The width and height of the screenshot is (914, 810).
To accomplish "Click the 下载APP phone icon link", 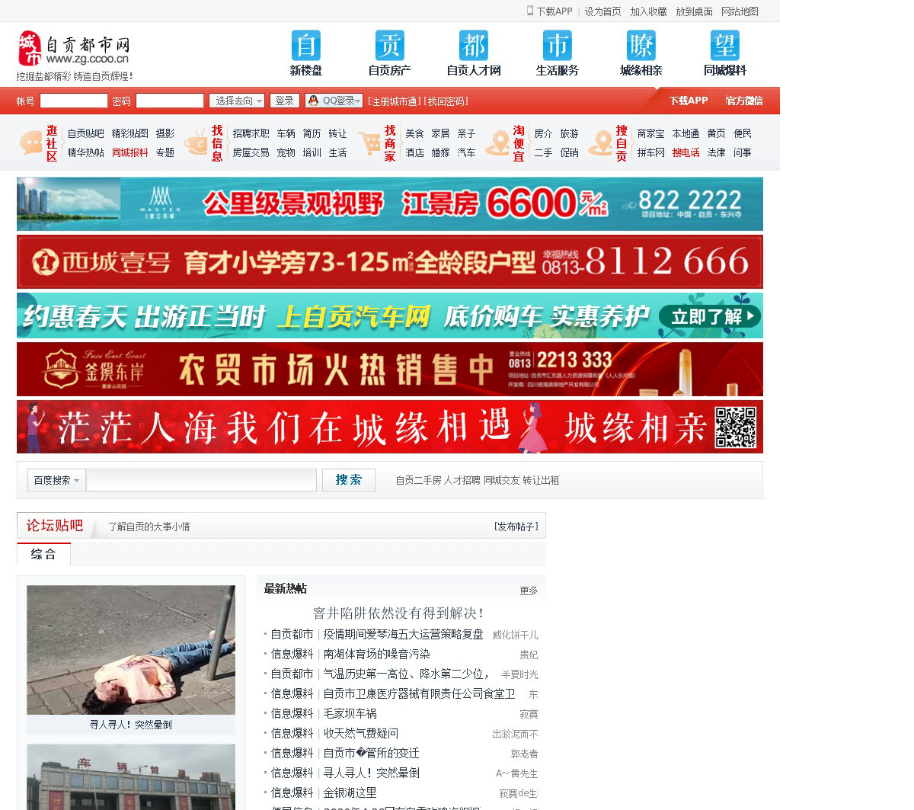I will coord(549,11).
